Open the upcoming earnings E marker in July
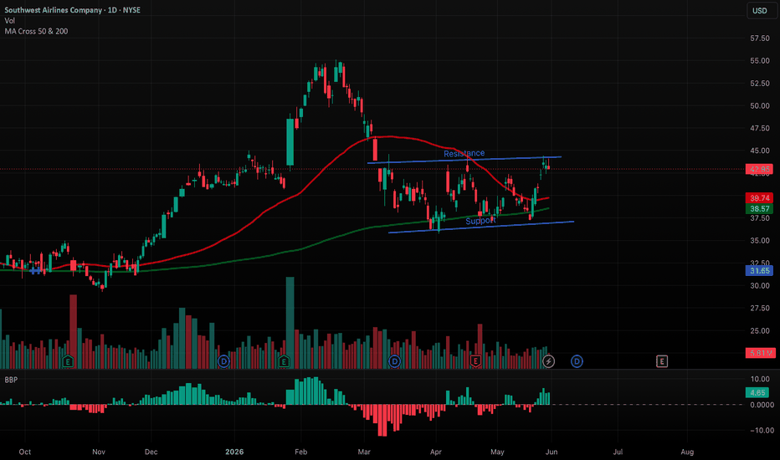Screen dimensions: 780x460 click(x=662, y=361)
